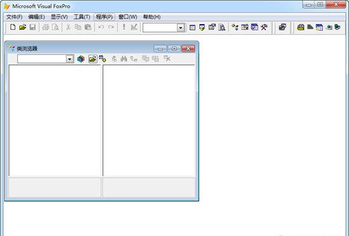349x236 pixels.
Task: Open the Data Session window icon
Action: pos(202,27)
